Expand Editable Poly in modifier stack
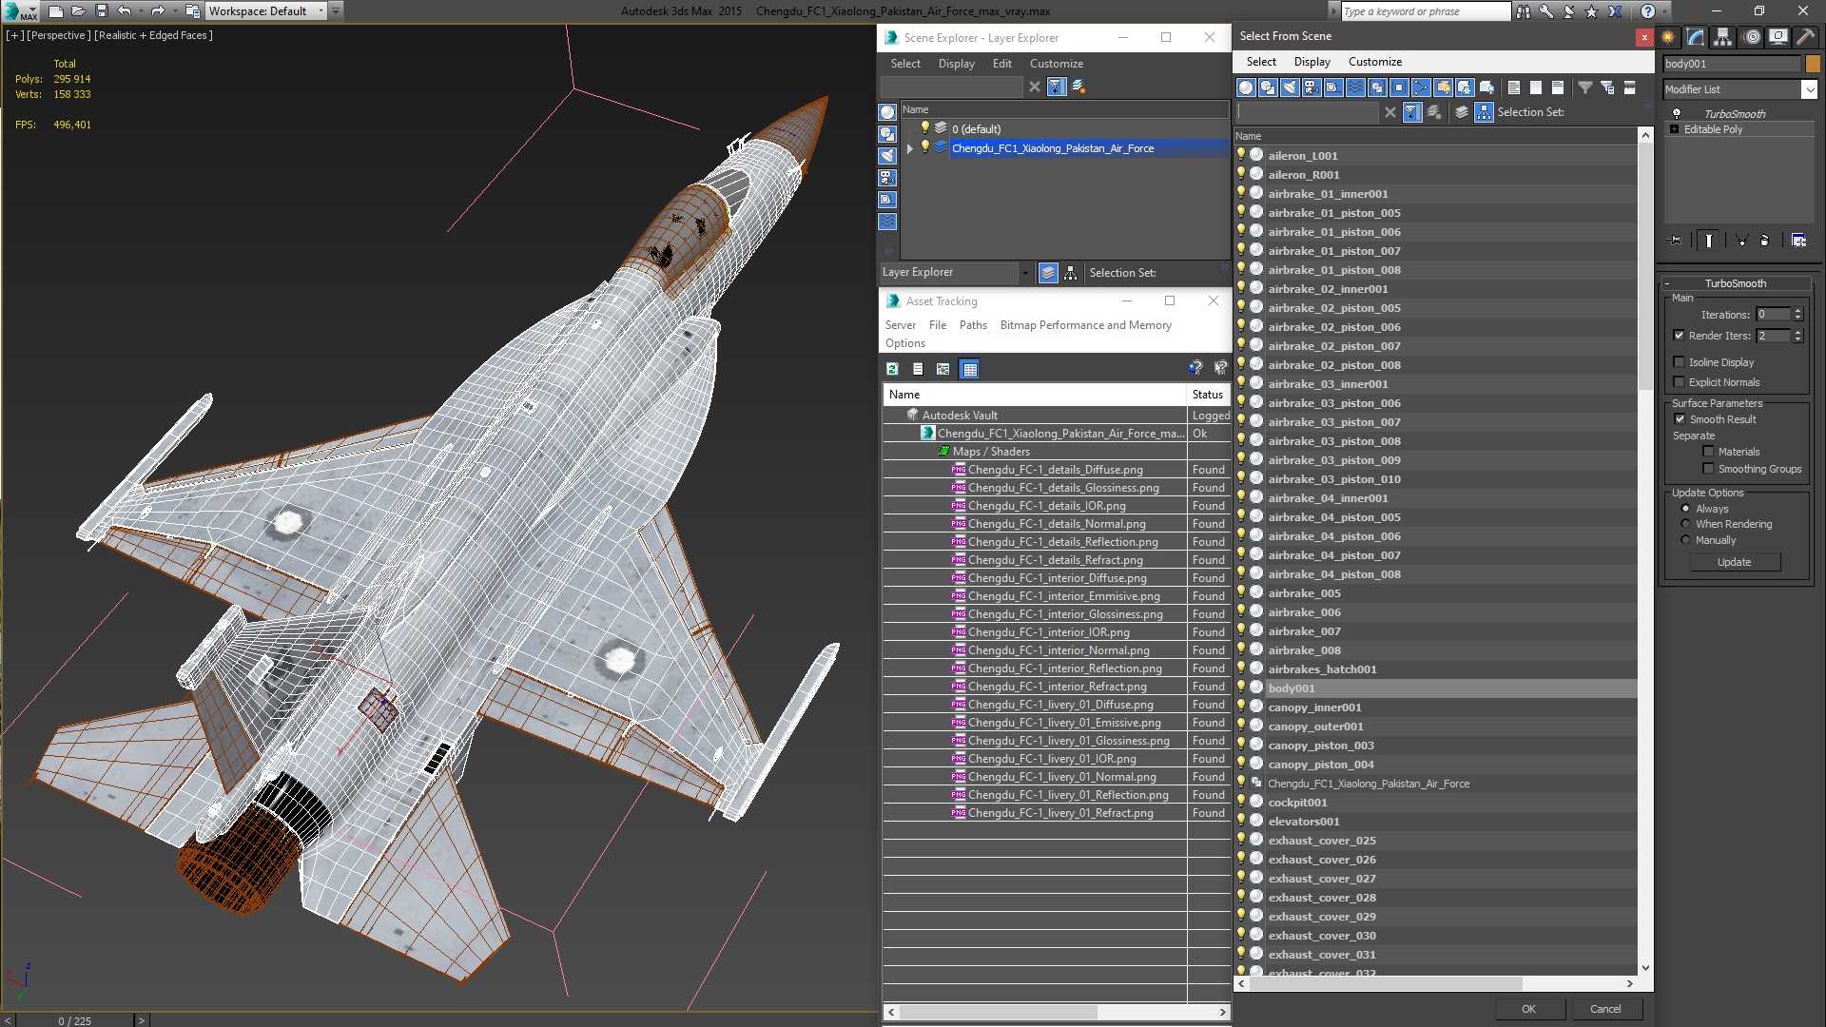 1674,129
